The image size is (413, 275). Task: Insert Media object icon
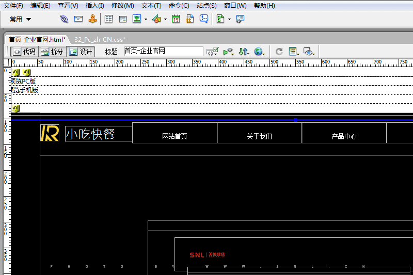[156, 19]
